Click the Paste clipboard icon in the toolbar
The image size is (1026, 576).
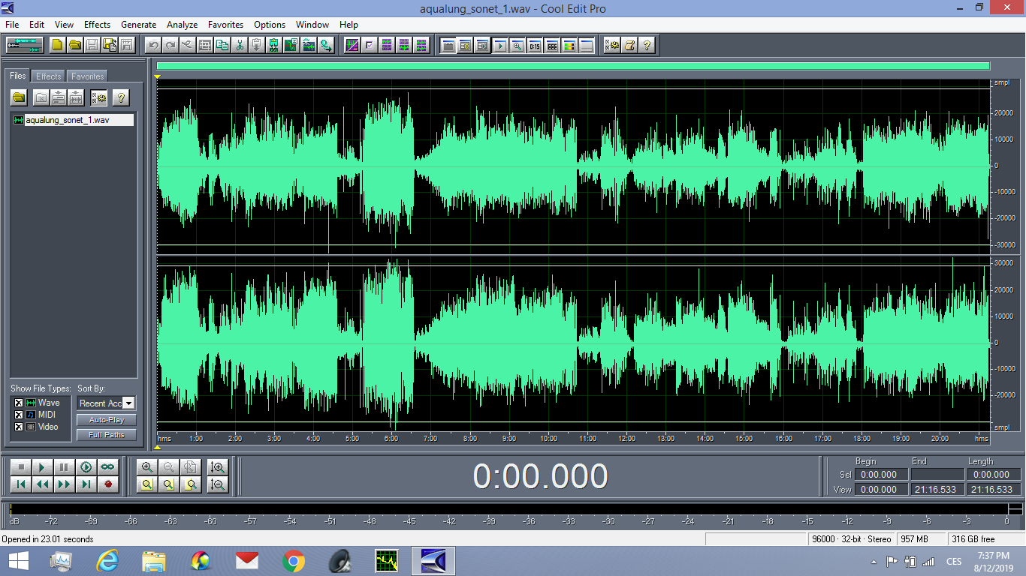tap(257, 45)
